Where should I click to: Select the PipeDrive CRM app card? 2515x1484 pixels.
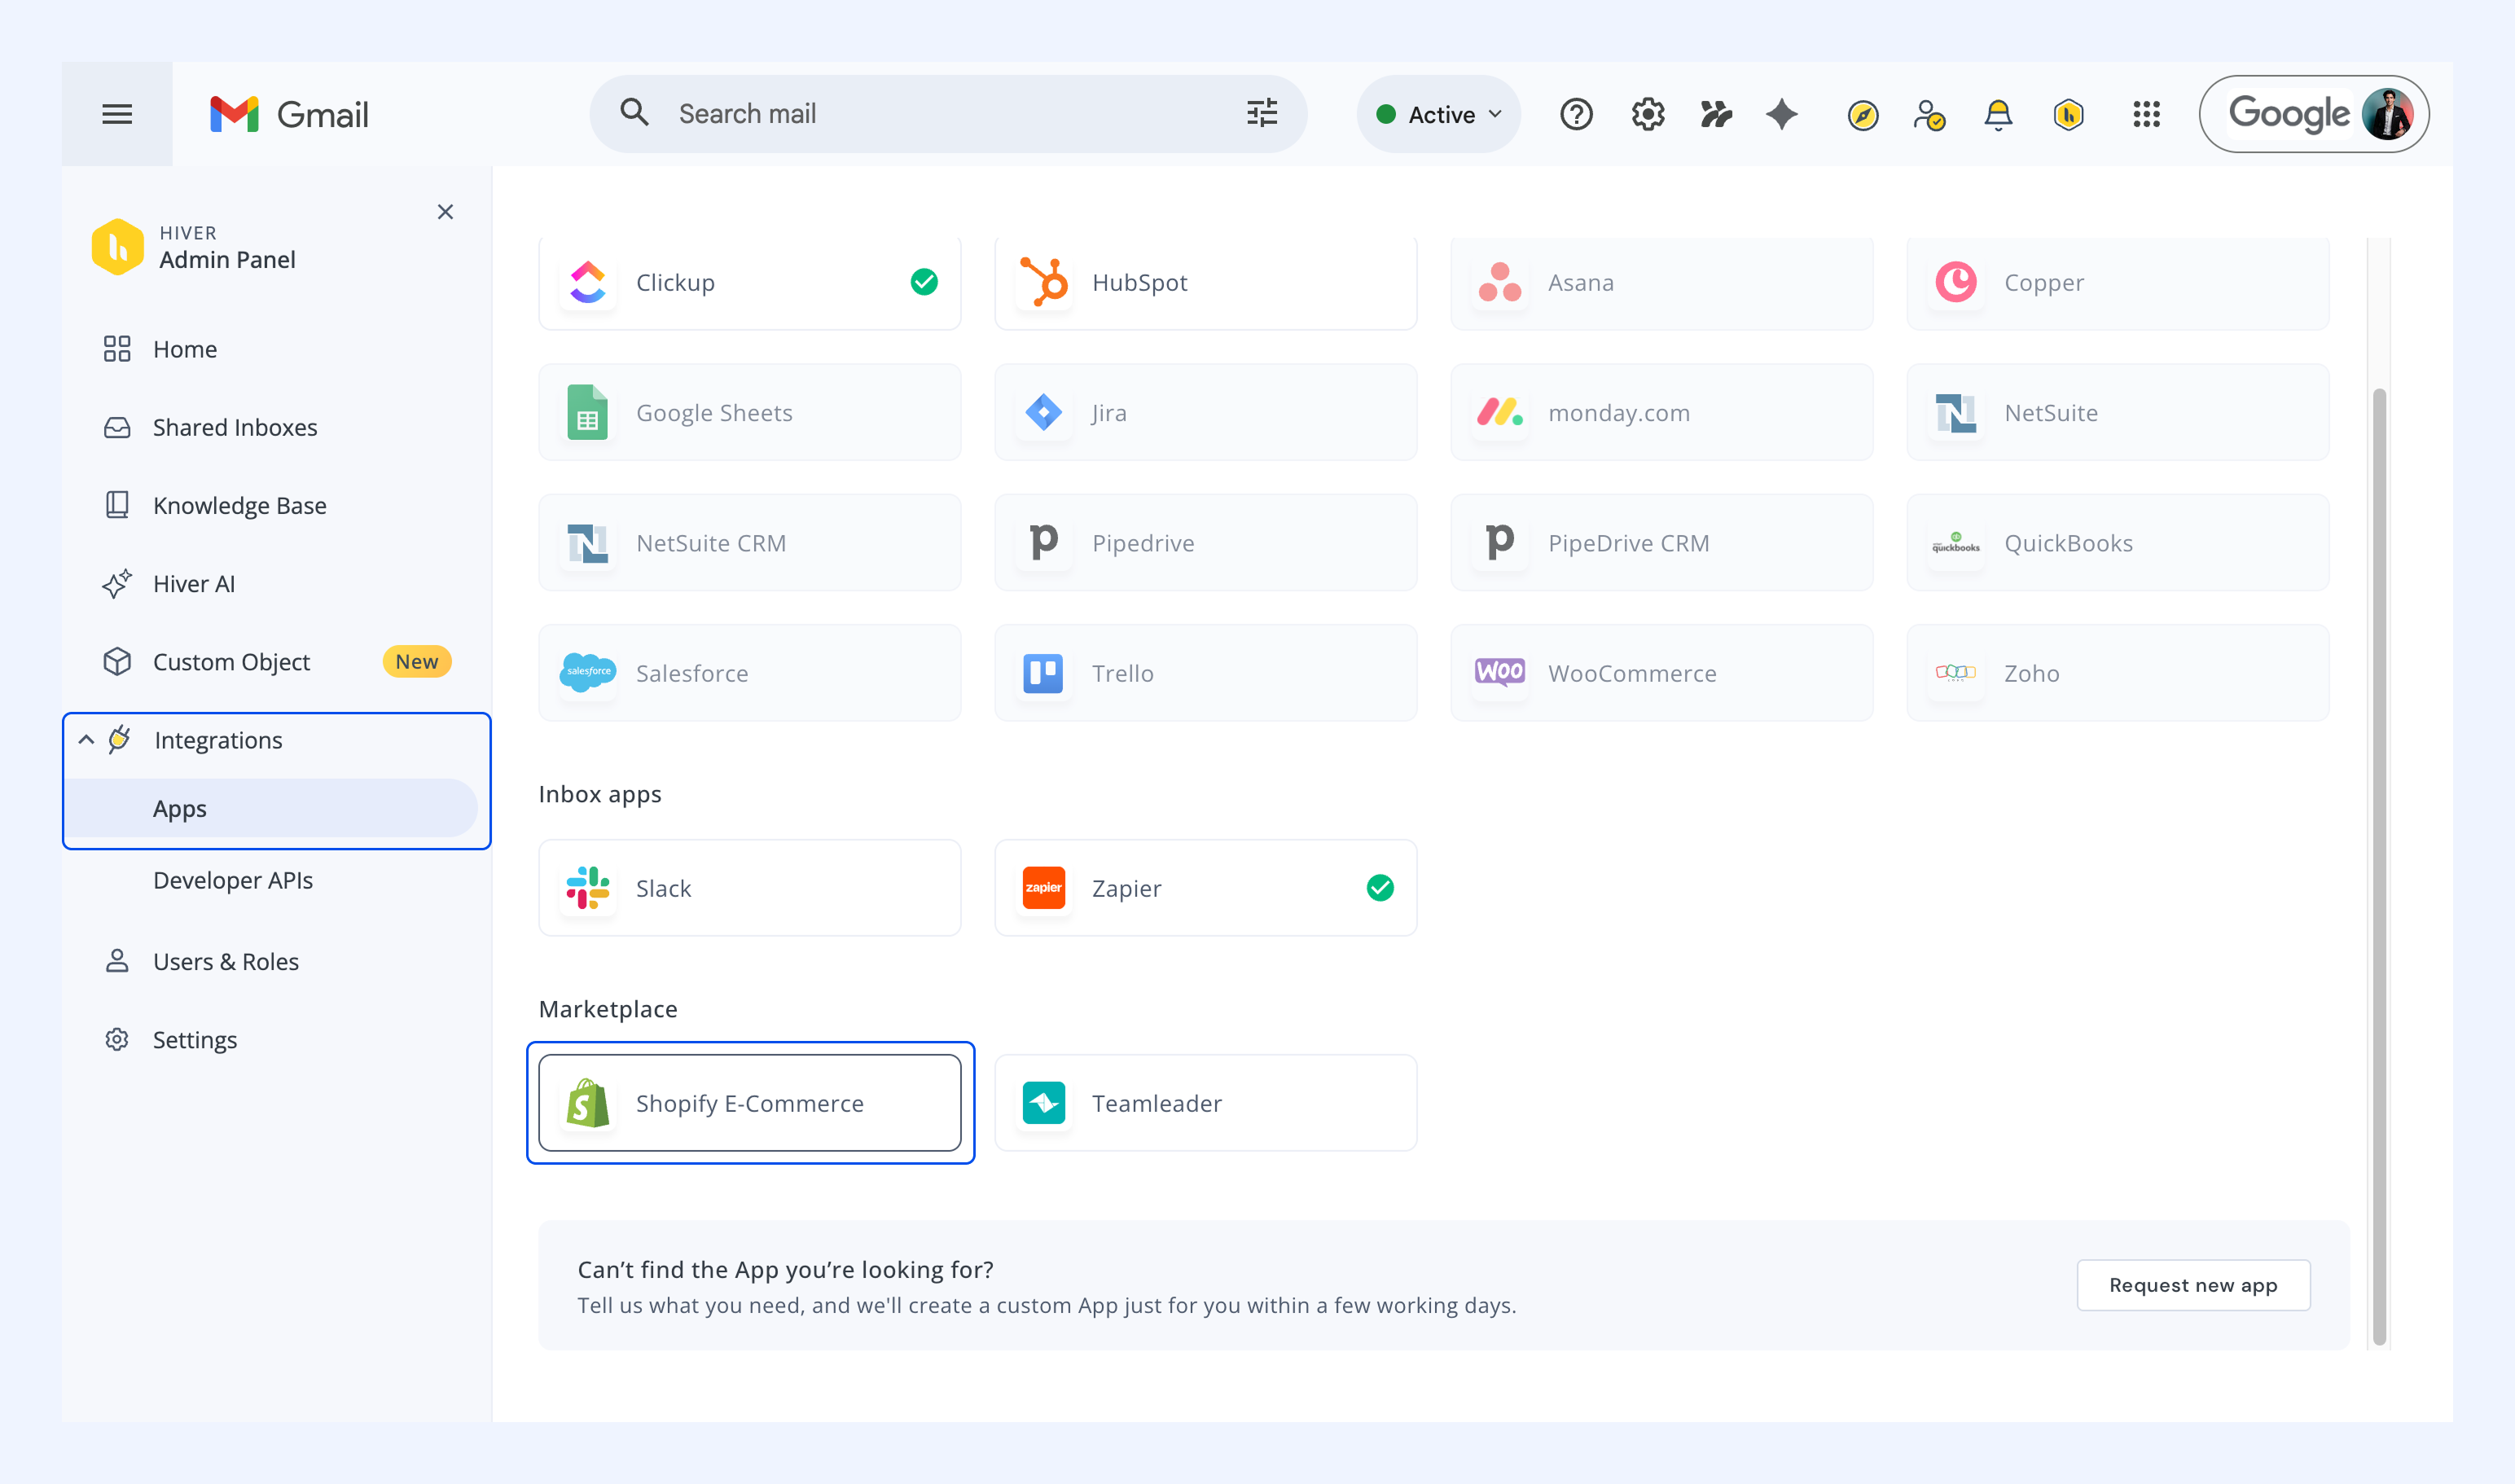pos(1661,543)
